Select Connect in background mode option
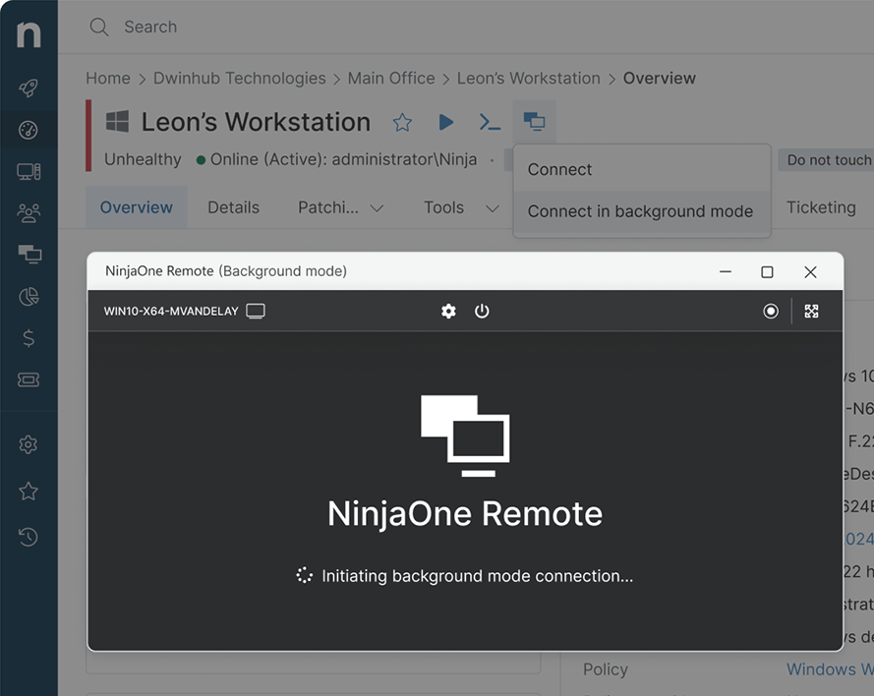 pyautogui.click(x=640, y=211)
